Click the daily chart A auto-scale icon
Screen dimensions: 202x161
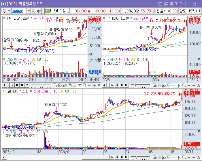[x=199, y=158]
